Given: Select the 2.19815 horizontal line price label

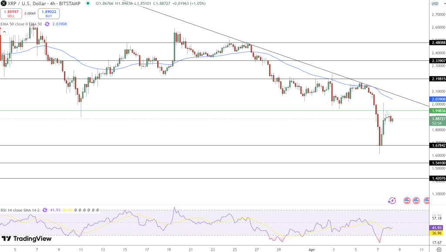Looking at the screenshot, I should (x=438, y=79).
